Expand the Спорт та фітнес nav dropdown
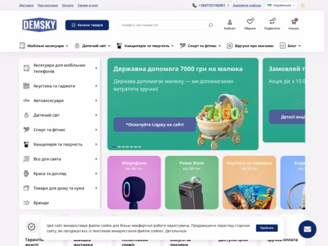This screenshot has width=328, height=246. (x=219, y=46)
